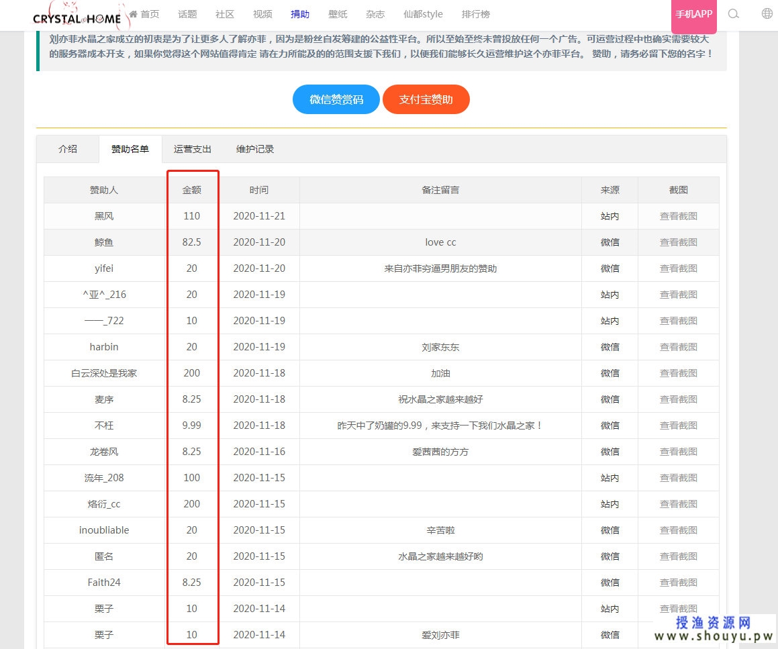Screen dimensions: 778x649
Task: Show the 维护记录 tab
Action: (x=255, y=149)
